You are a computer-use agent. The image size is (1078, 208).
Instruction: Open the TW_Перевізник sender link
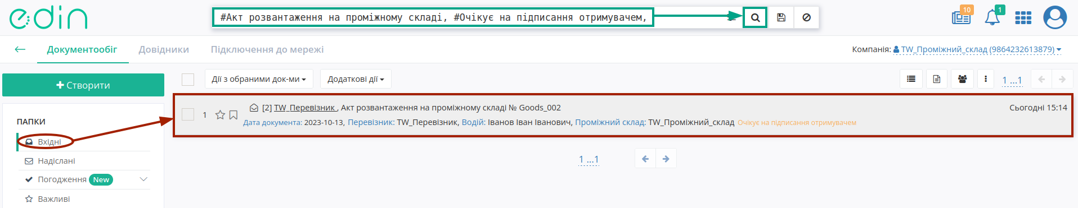point(304,108)
